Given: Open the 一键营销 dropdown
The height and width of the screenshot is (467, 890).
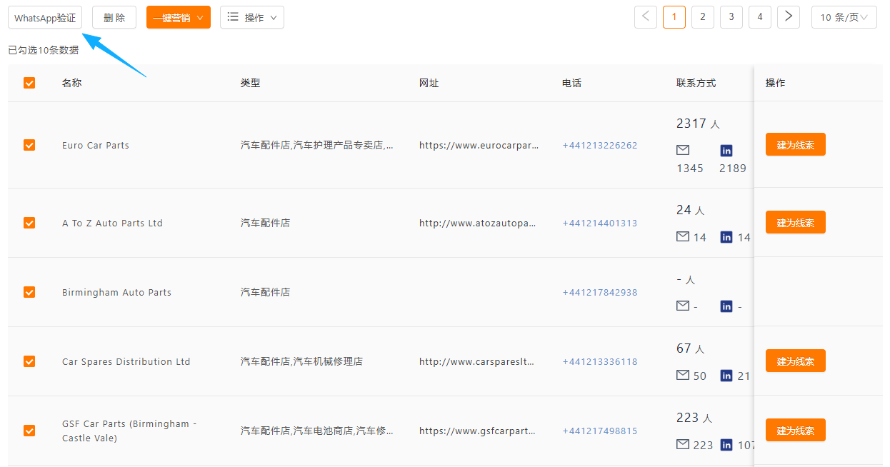Looking at the screenshot, I should click(x=179, y=18).
